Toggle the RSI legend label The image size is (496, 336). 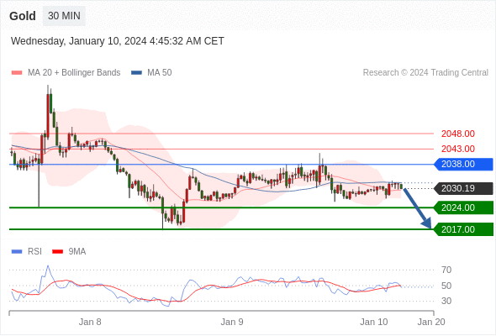tap(34, 252)
